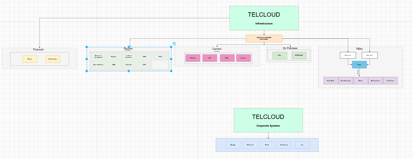413x159 pixels.
Task: Click the Peplink router cell
Action: [114, 56]
